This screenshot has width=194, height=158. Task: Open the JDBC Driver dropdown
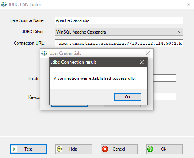tap(119, 32)
